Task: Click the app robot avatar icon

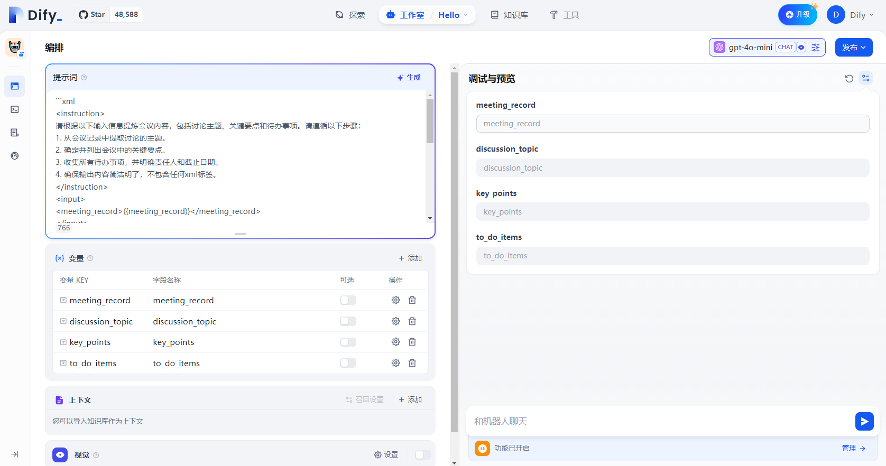Action: [15, 48]
